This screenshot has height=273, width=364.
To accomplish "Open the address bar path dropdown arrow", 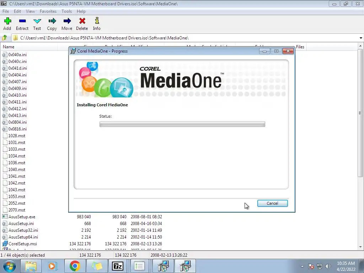I will click(x=361, y=38).
